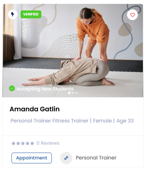Click the Personal Trainer category label

coord(96,158)
